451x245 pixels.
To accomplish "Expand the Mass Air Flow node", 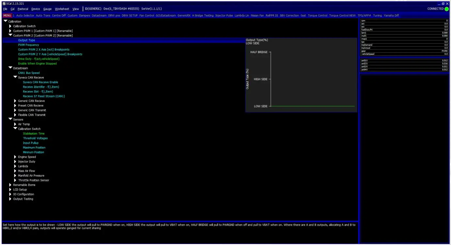I will pyautogui.click(x=15, y=171).
